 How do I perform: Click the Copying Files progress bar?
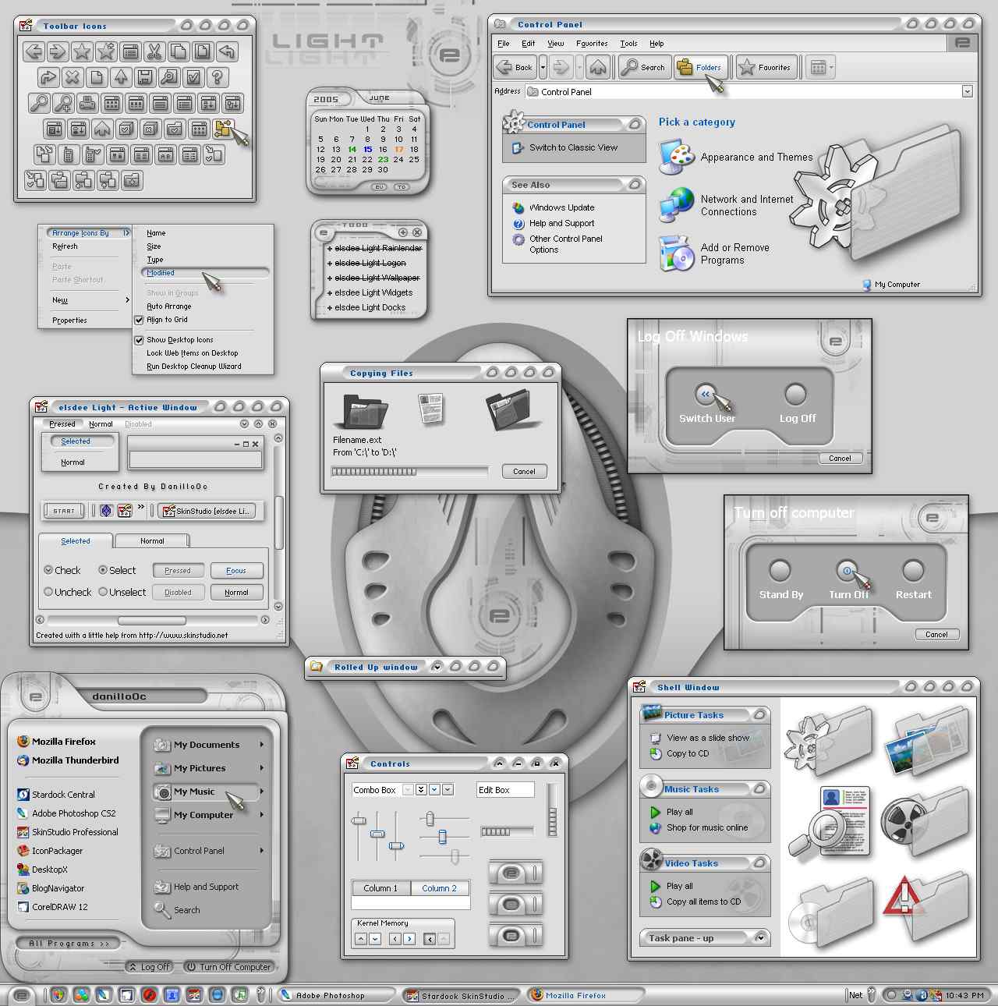click(x=410, y=471)
